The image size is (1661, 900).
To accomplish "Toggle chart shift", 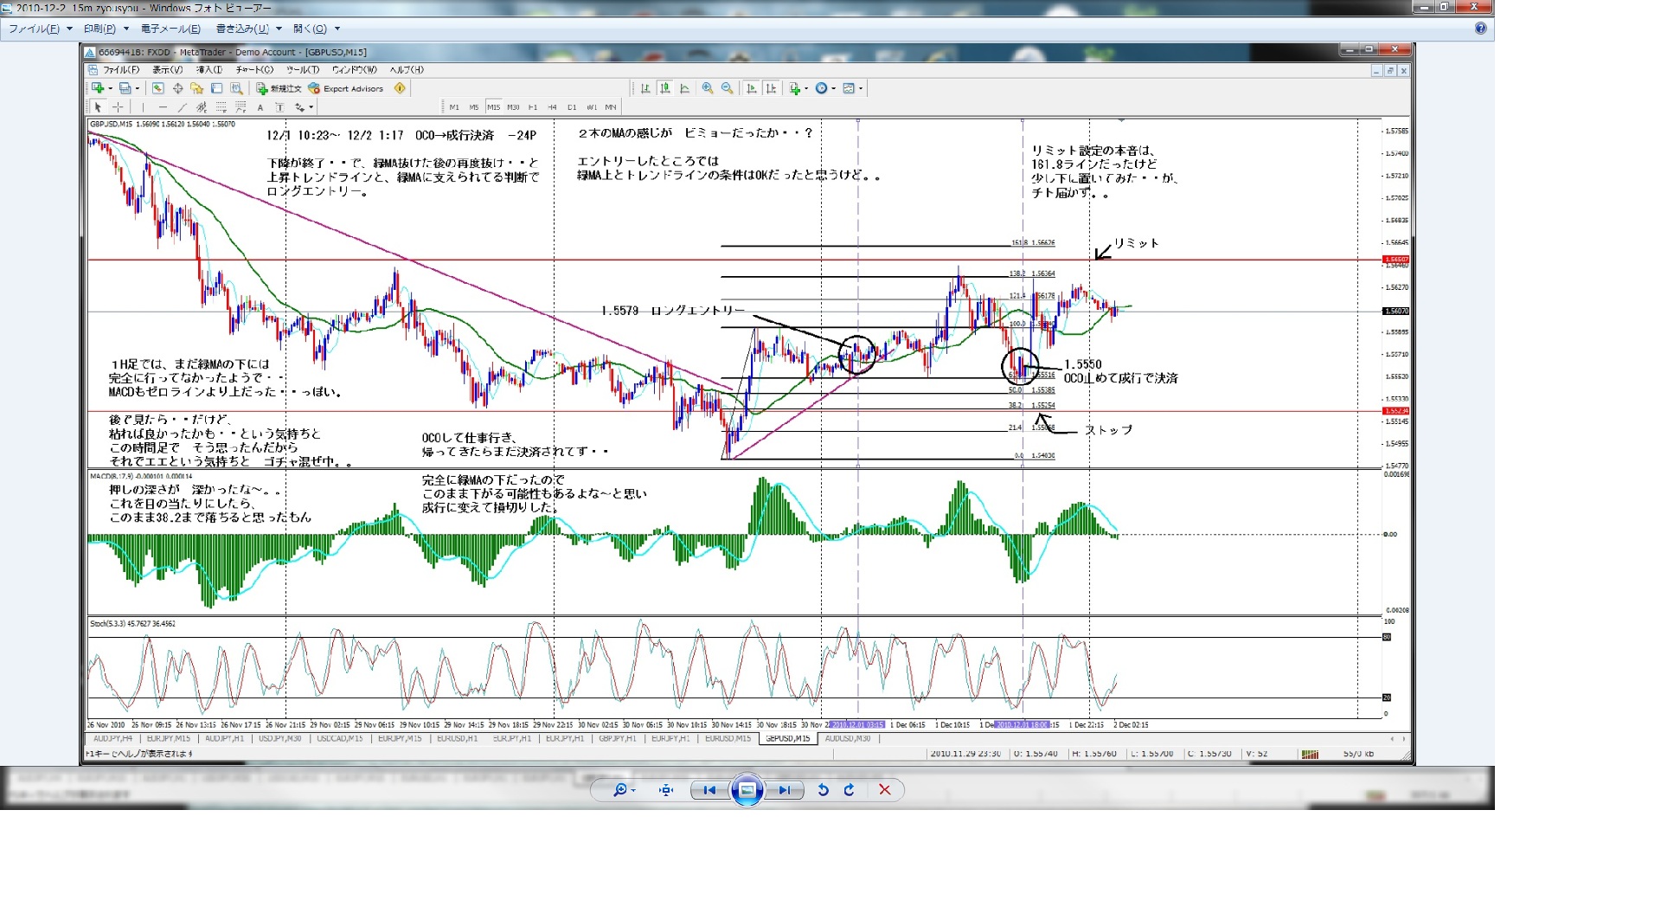I will tap(770, 88).
